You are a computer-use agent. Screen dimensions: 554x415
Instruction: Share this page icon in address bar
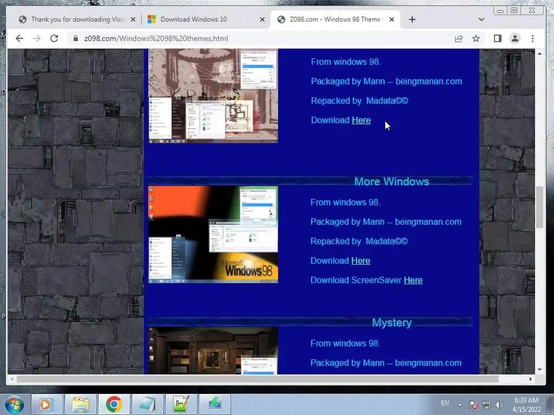pyautogui.click(x=459, y=38)
